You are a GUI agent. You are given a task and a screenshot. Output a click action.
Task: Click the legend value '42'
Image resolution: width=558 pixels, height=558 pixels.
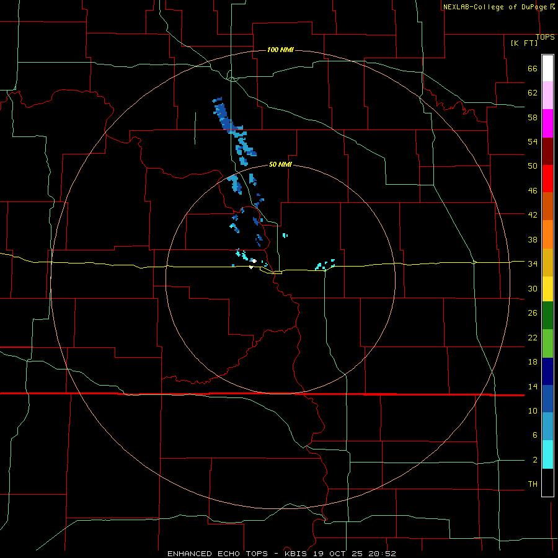[533, 215]
